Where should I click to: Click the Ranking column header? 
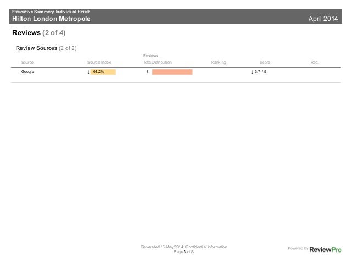pyautogui.click(x=218, y=63)
